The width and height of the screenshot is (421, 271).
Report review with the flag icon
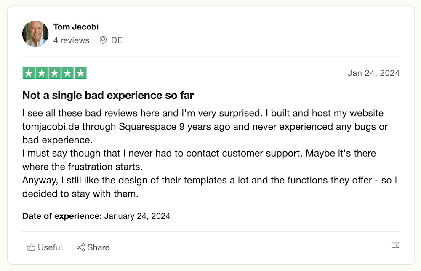tap(395, 247)
